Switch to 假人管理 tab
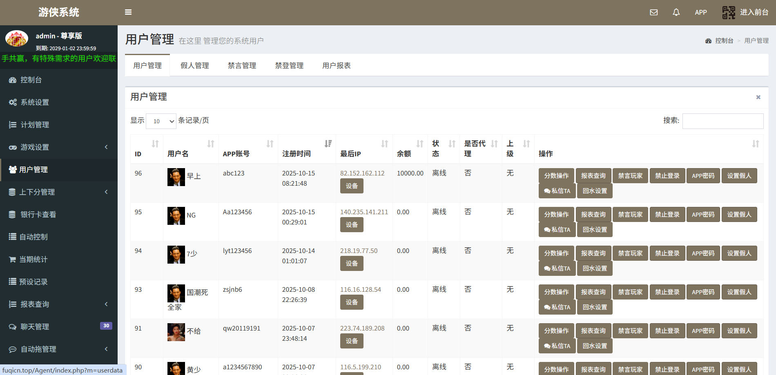 click(x=194, y=66)
